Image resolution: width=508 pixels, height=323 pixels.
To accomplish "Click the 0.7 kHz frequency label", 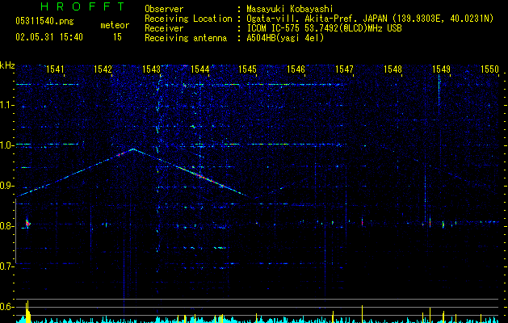I will [7, 266].
